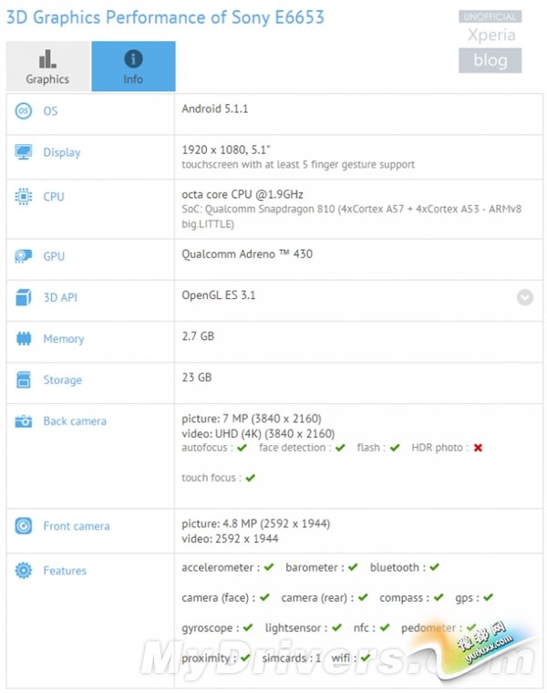The width and height of the screenshot is (547, 693).
Task: Click the autofocus green check mark
Action: (x=242, y=448)
